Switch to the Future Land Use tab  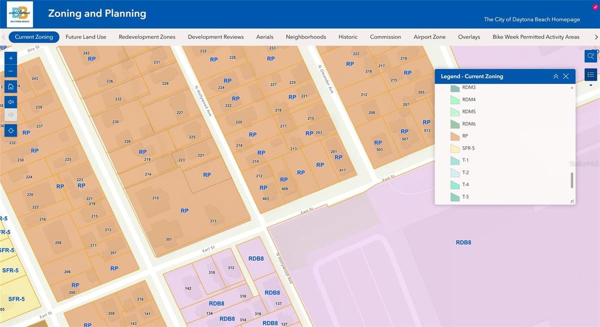pos(87,37)
